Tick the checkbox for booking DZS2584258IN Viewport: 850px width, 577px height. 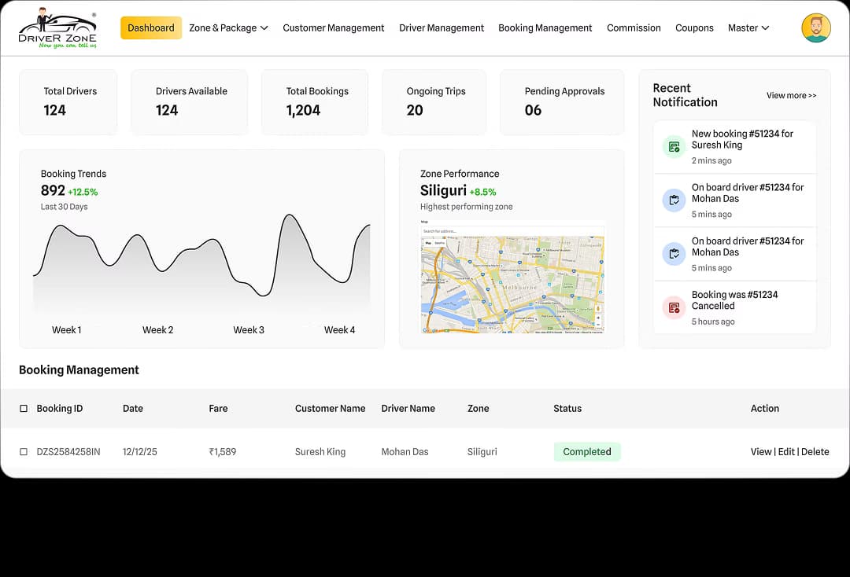(23, 451)
